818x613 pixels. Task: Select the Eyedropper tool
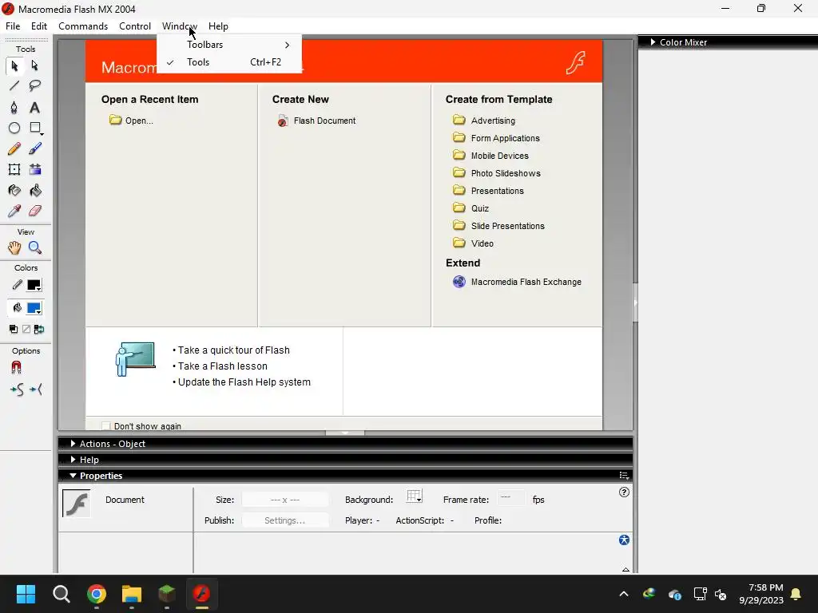click(14, 211)
